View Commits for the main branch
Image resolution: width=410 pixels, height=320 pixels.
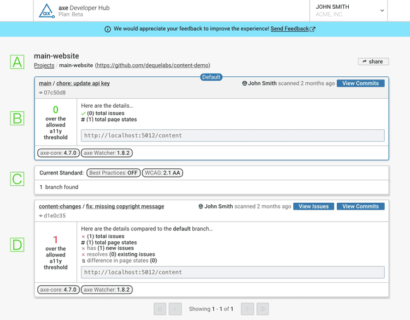(360, 83)
